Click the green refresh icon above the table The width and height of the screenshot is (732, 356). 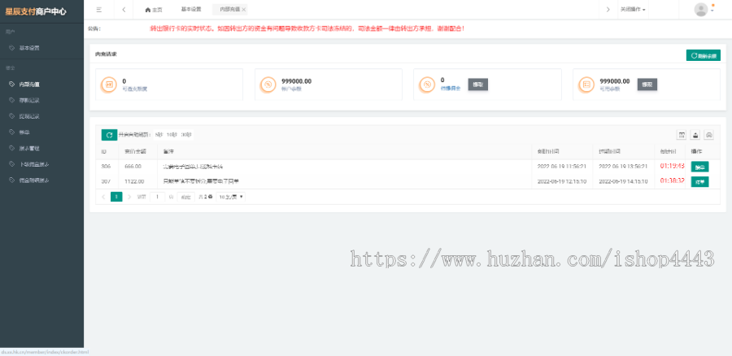109,135
